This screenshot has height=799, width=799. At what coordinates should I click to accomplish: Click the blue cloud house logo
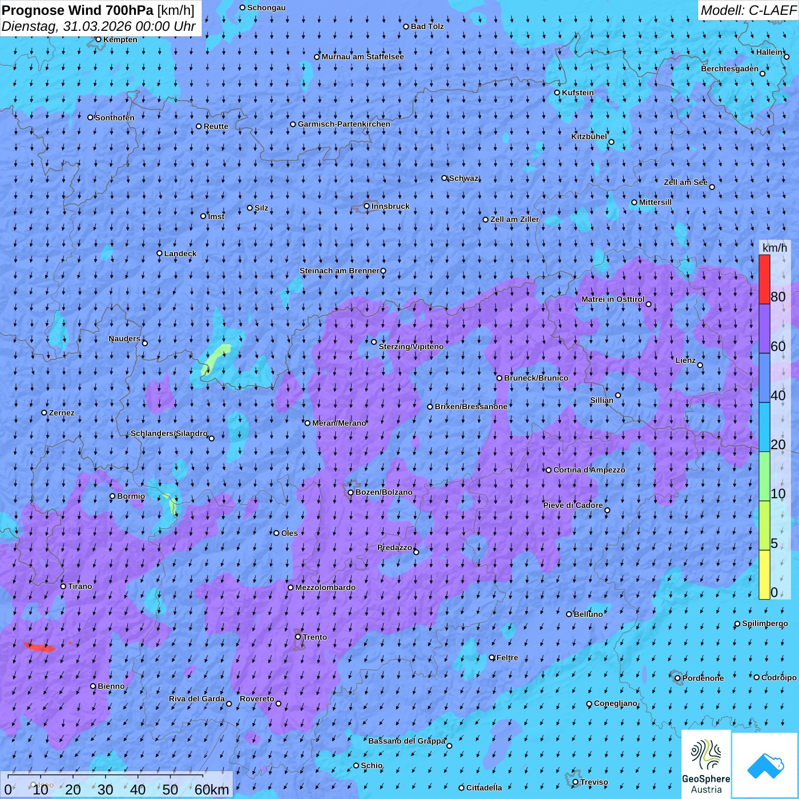coord(765,765)
